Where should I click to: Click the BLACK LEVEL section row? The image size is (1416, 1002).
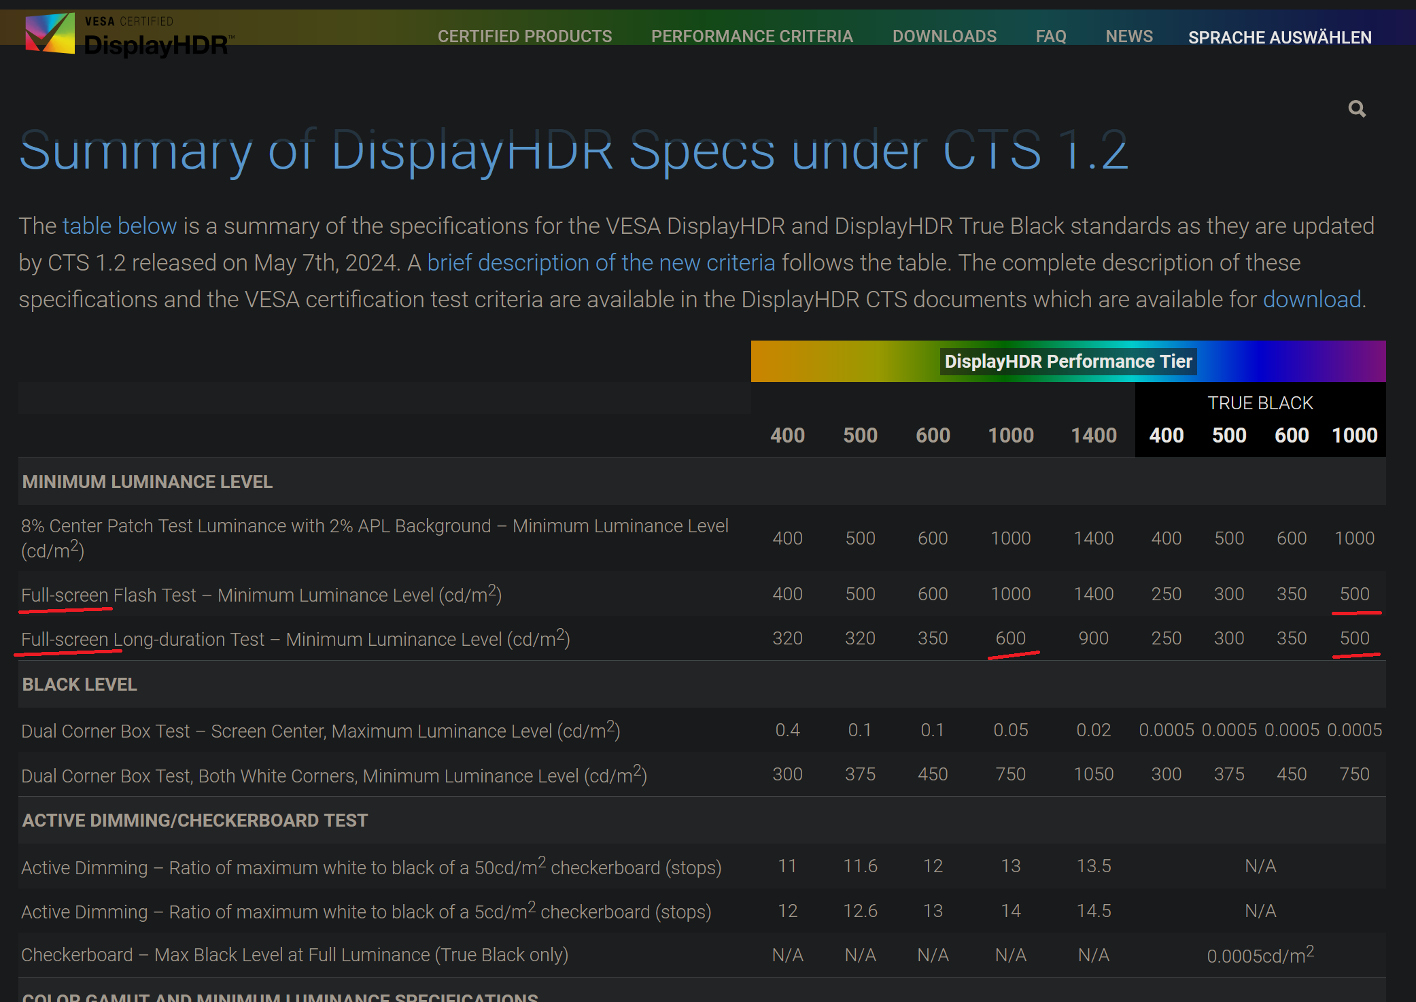pos(80,684)
